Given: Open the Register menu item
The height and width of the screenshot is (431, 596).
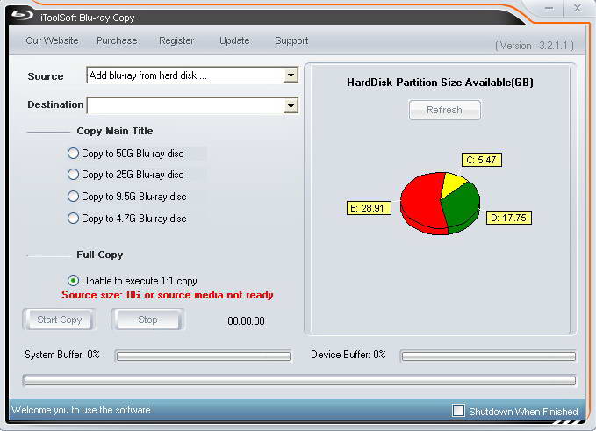Looking at the screenshot, I should tap(176, 40).
